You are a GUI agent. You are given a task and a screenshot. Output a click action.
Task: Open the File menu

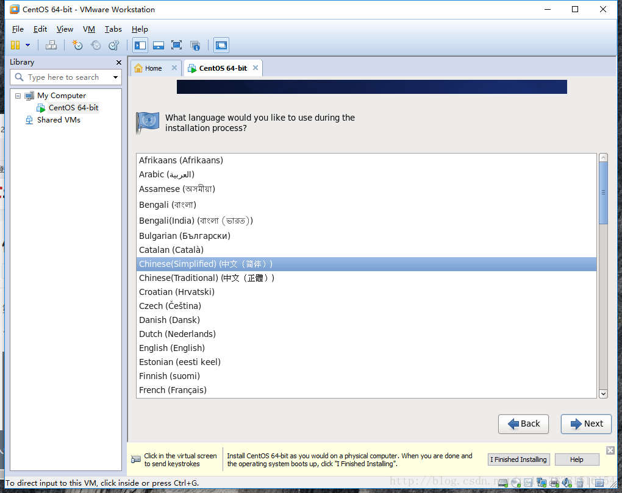[18, 29]
